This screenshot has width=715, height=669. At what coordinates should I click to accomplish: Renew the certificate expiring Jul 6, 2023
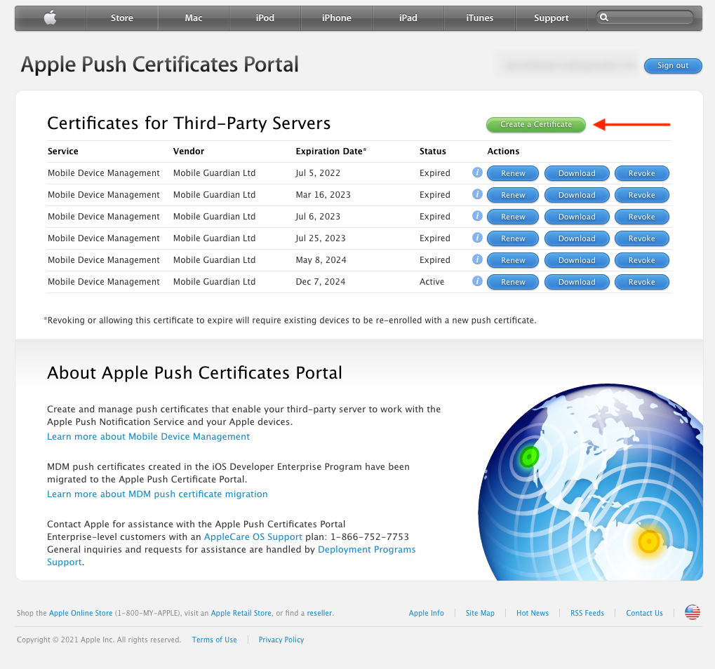point(513,217)
